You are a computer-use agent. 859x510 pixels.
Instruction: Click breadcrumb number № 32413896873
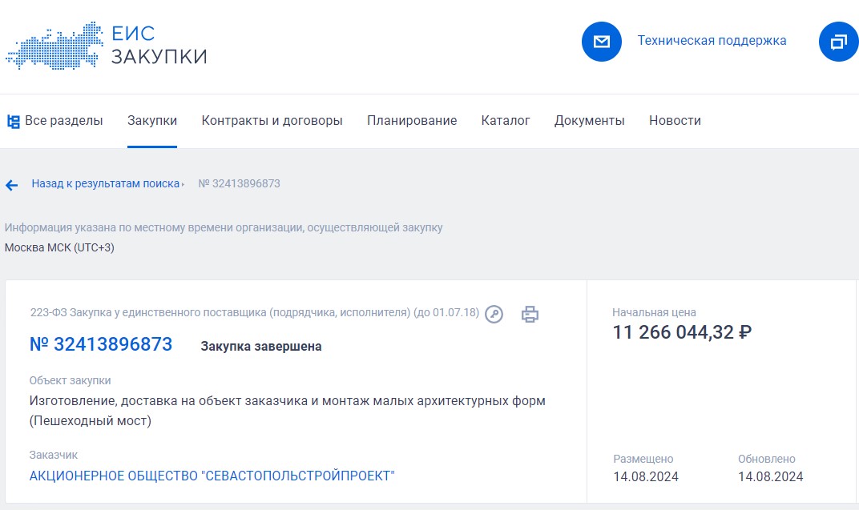click(239, 184)
